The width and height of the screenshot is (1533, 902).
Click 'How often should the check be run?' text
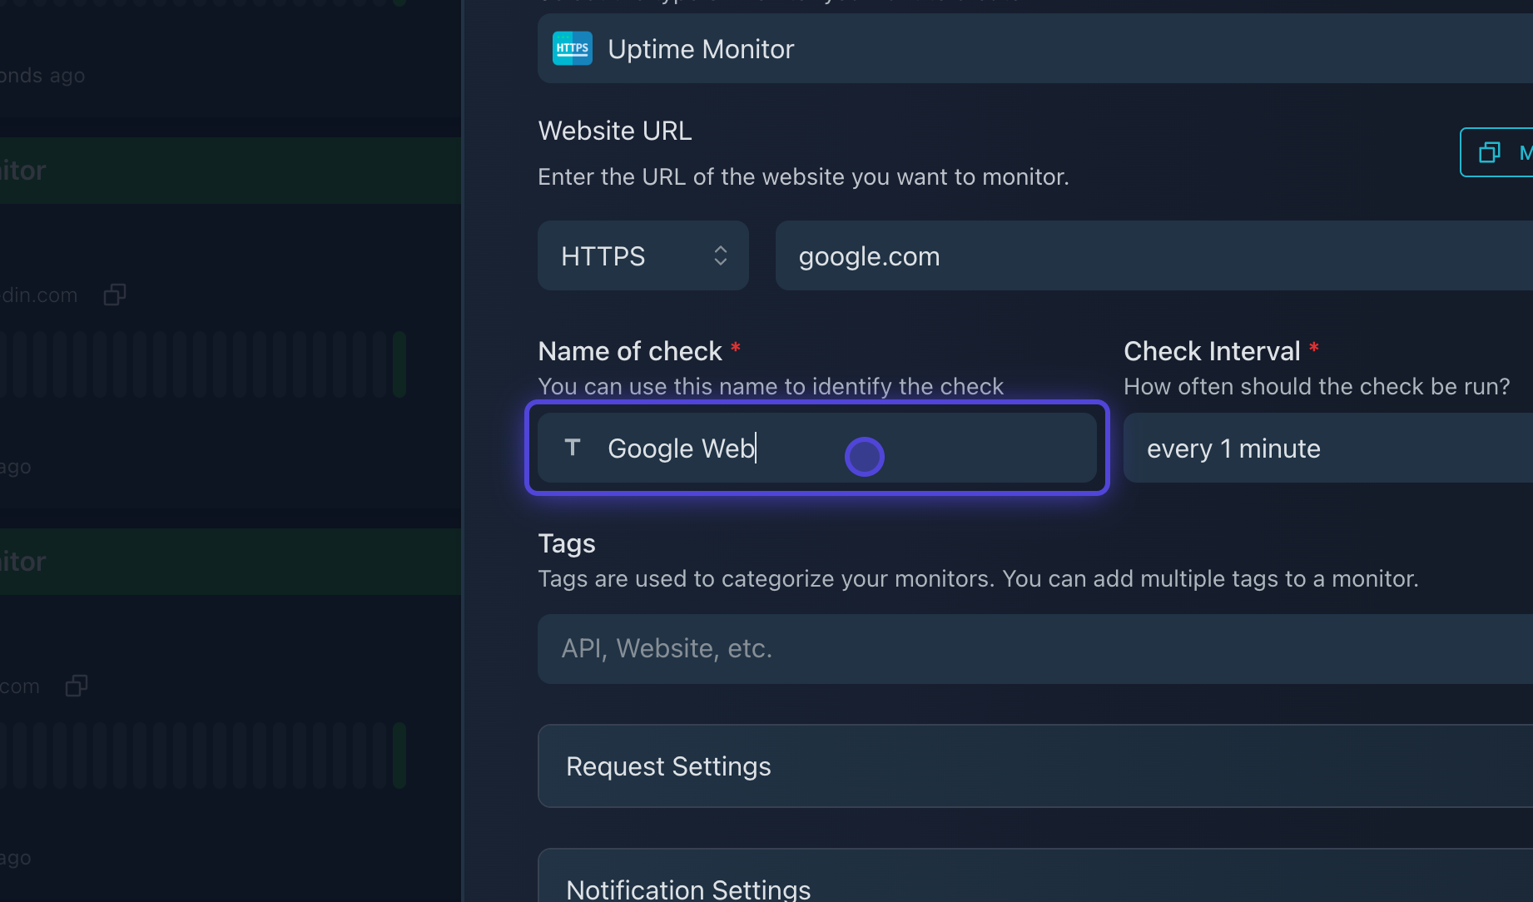[1317, 386]
